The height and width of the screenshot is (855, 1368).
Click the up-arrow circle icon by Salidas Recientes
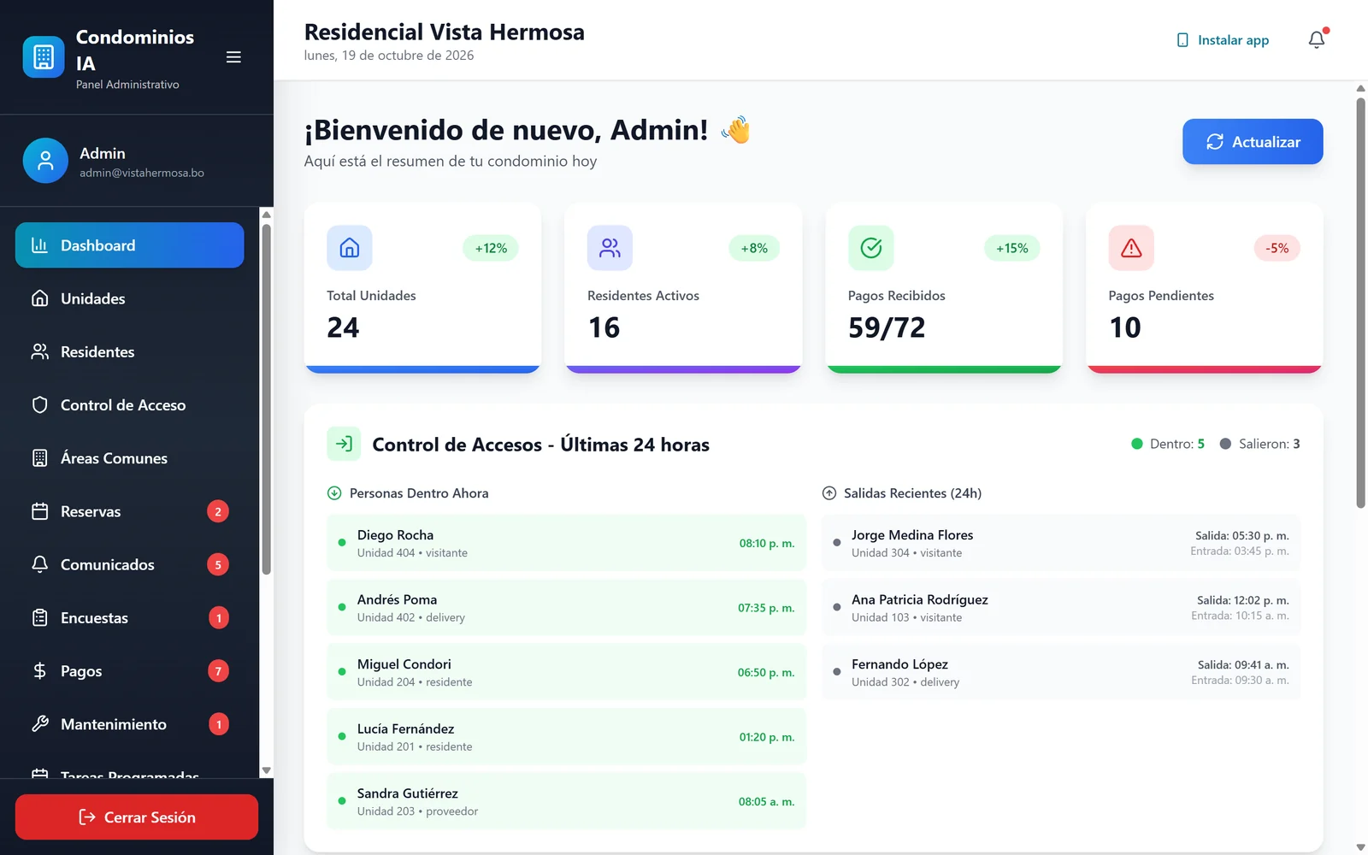(828, 493)
